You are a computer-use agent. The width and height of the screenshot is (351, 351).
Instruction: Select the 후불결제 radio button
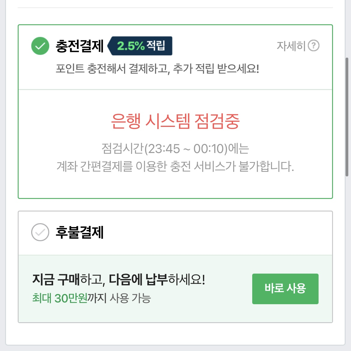[40, 232]
